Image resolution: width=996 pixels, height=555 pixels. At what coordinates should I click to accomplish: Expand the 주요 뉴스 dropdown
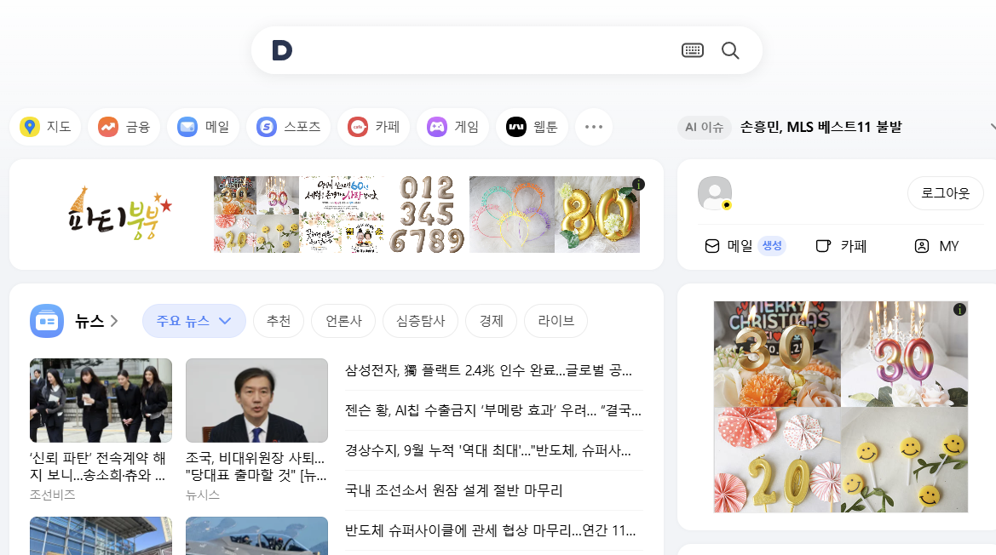[x=193, y=321]
